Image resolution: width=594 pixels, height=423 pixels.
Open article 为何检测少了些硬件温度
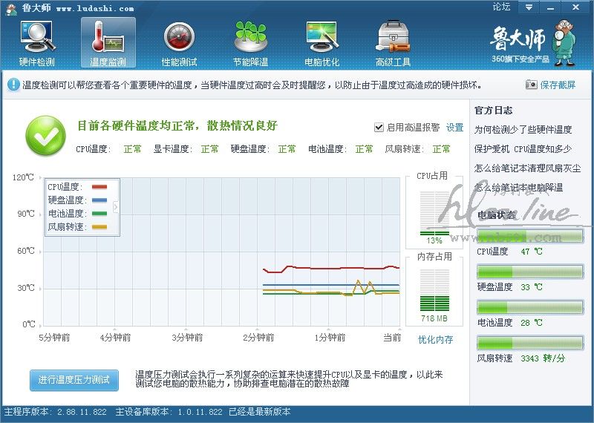pyautogui.click(x=523, y=130)
